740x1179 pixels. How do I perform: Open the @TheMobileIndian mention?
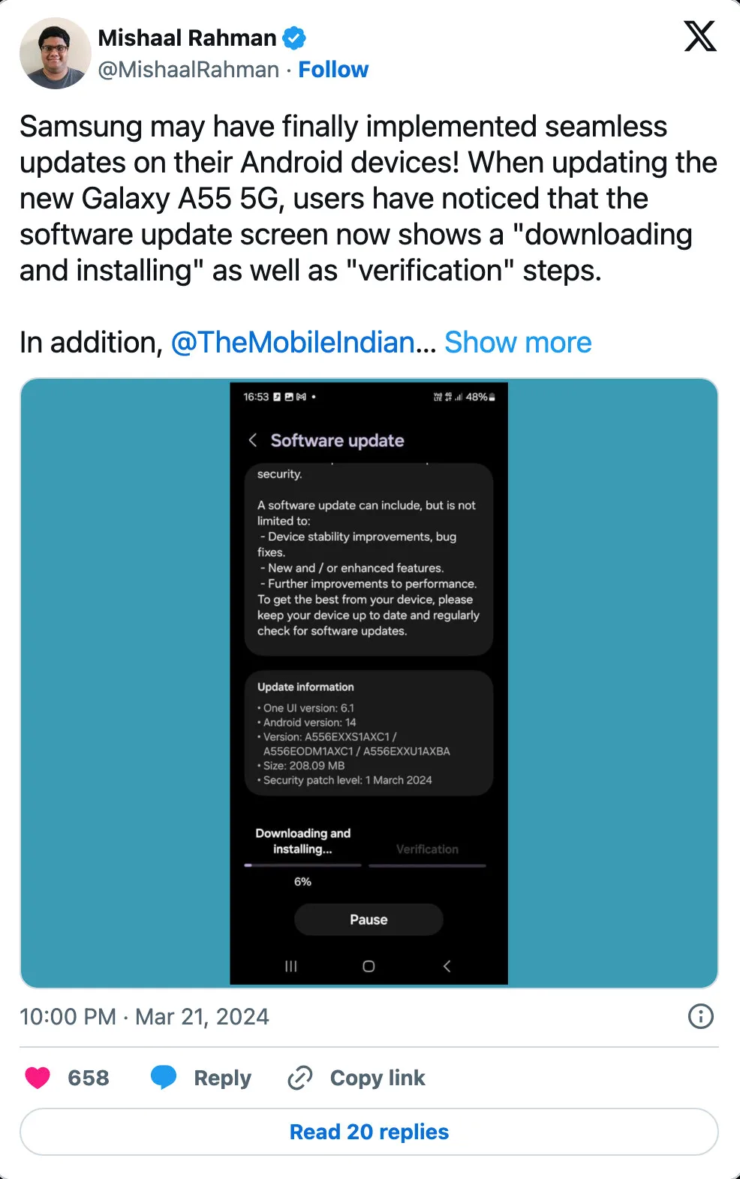click(293, 343)
